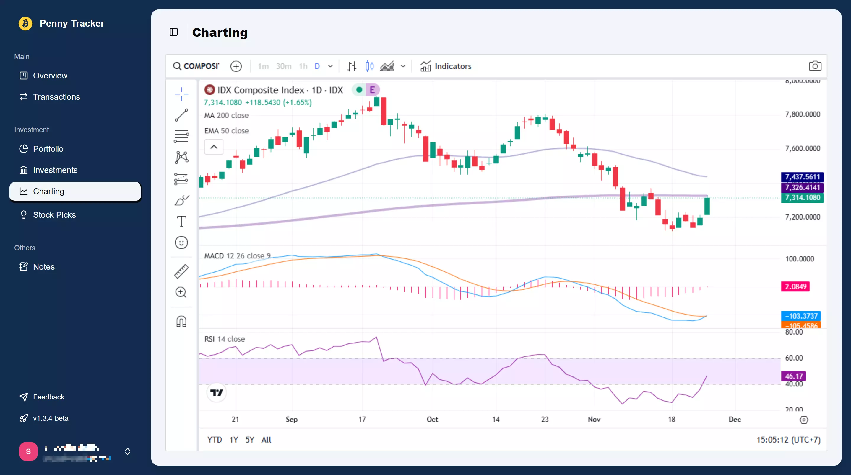The height and width of the screenshot is (475, 851).
Task: Open chart settings gear on time axis
Action: pos(804,420)
